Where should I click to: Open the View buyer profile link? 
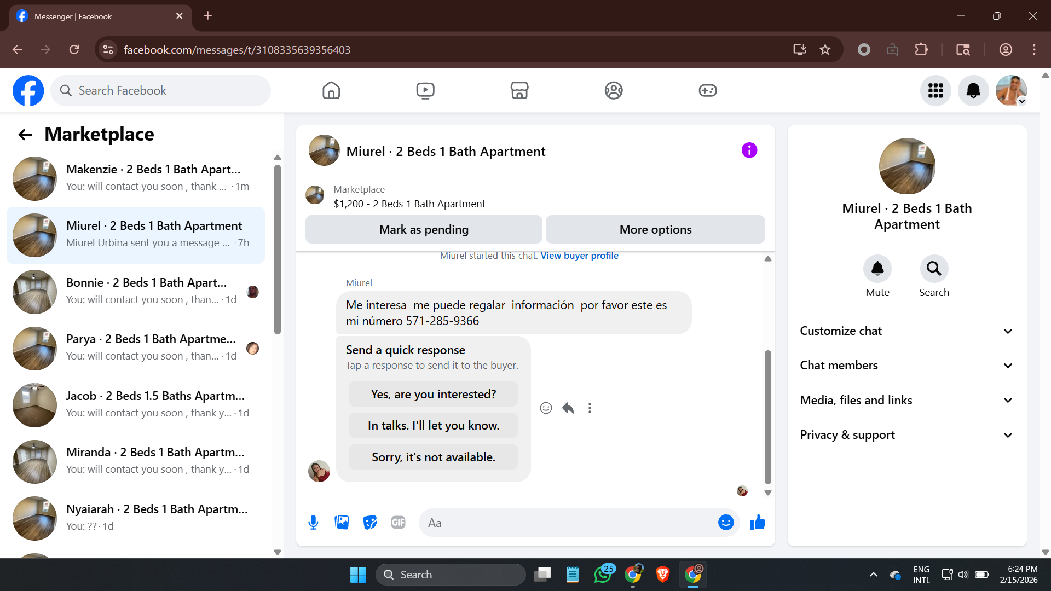pos(579,256)
